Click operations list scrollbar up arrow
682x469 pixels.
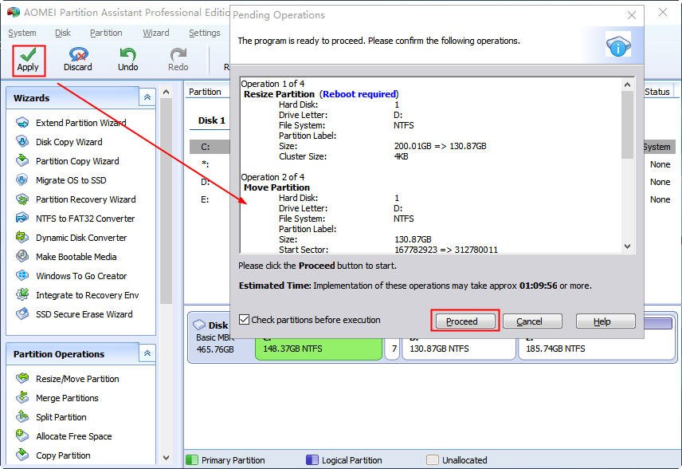(x=627, y=85)
